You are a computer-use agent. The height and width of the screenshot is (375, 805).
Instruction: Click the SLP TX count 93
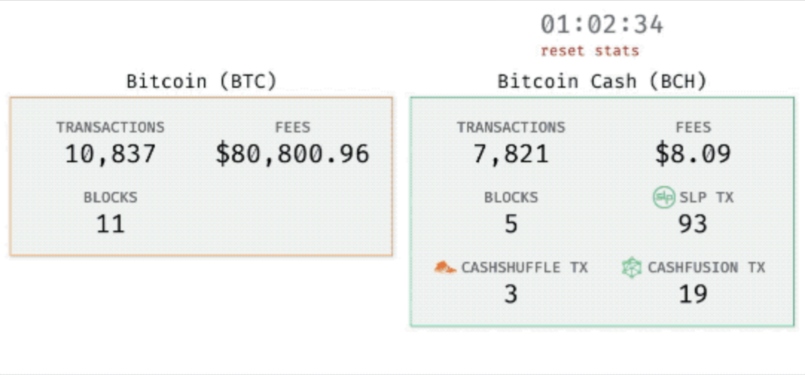pos(693,225)
